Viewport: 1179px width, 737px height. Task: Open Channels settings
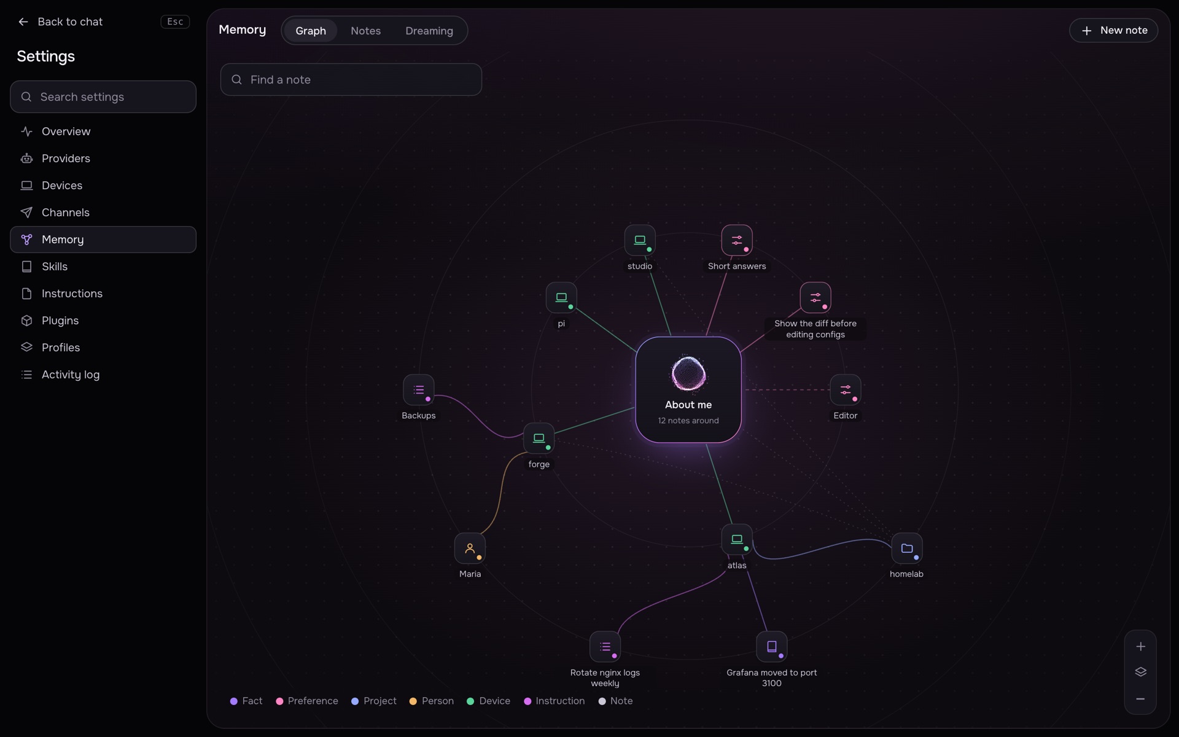(103, 213)
